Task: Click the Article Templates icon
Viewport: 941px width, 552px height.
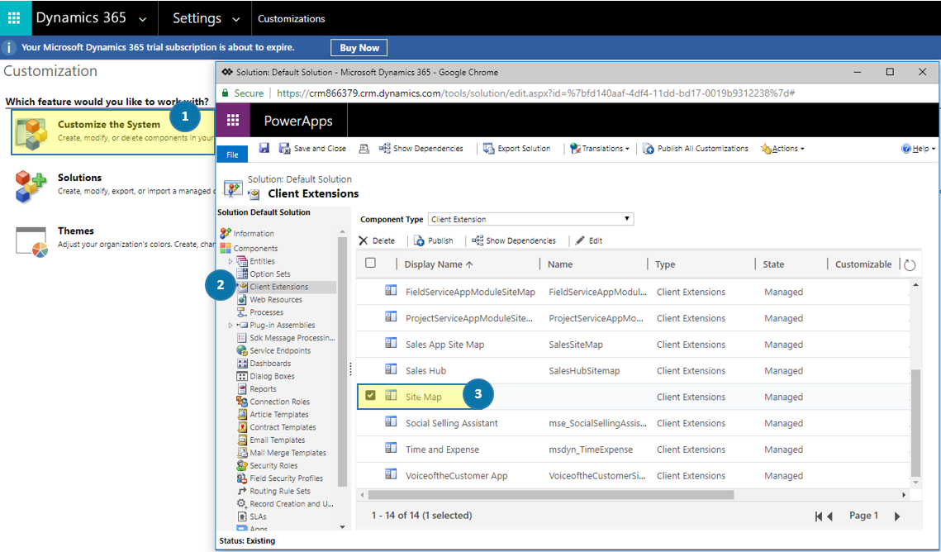Action: [x=242, y=414]
